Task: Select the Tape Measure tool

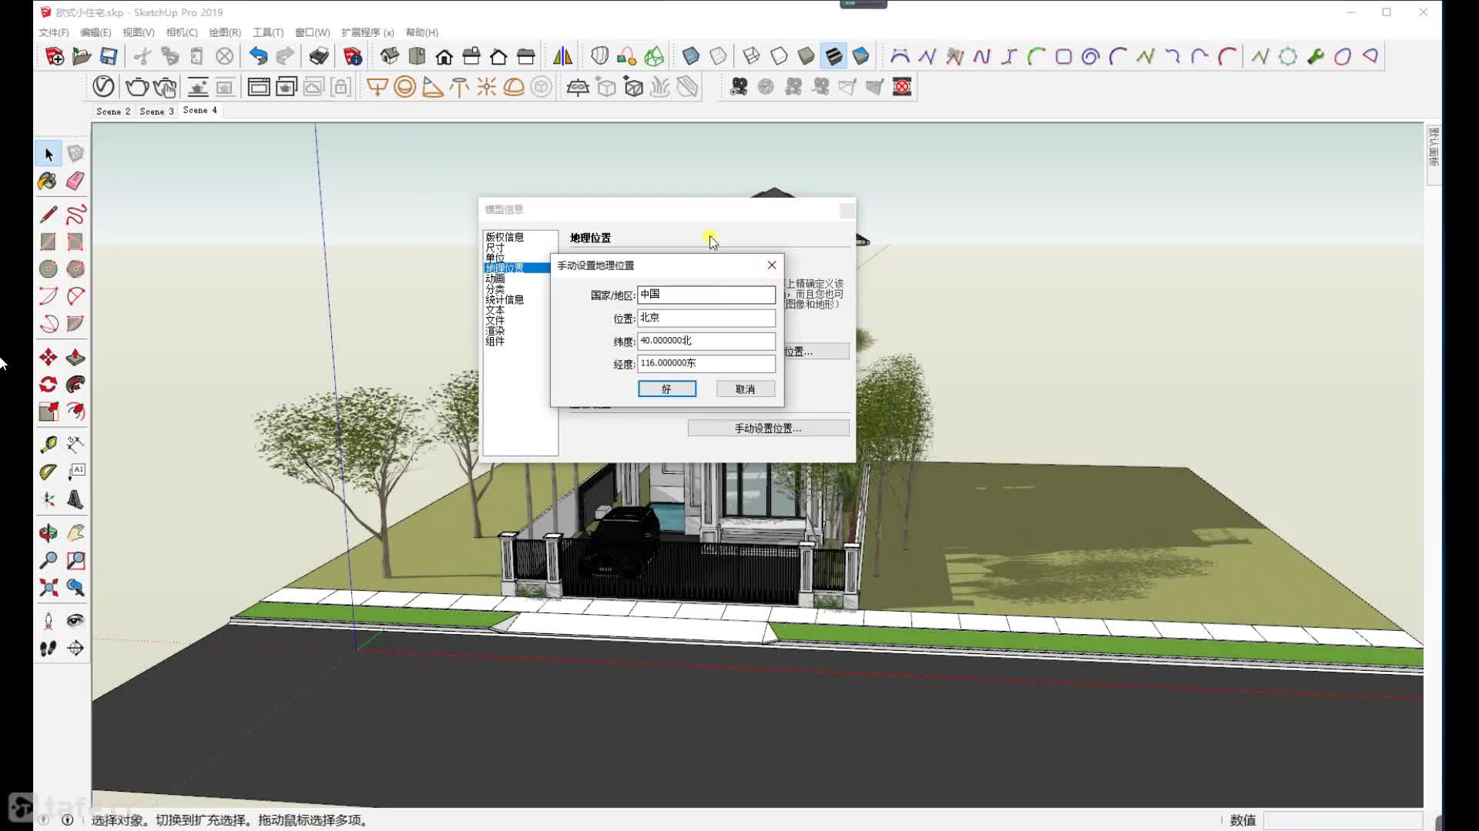Action: [x=48, y=444]
